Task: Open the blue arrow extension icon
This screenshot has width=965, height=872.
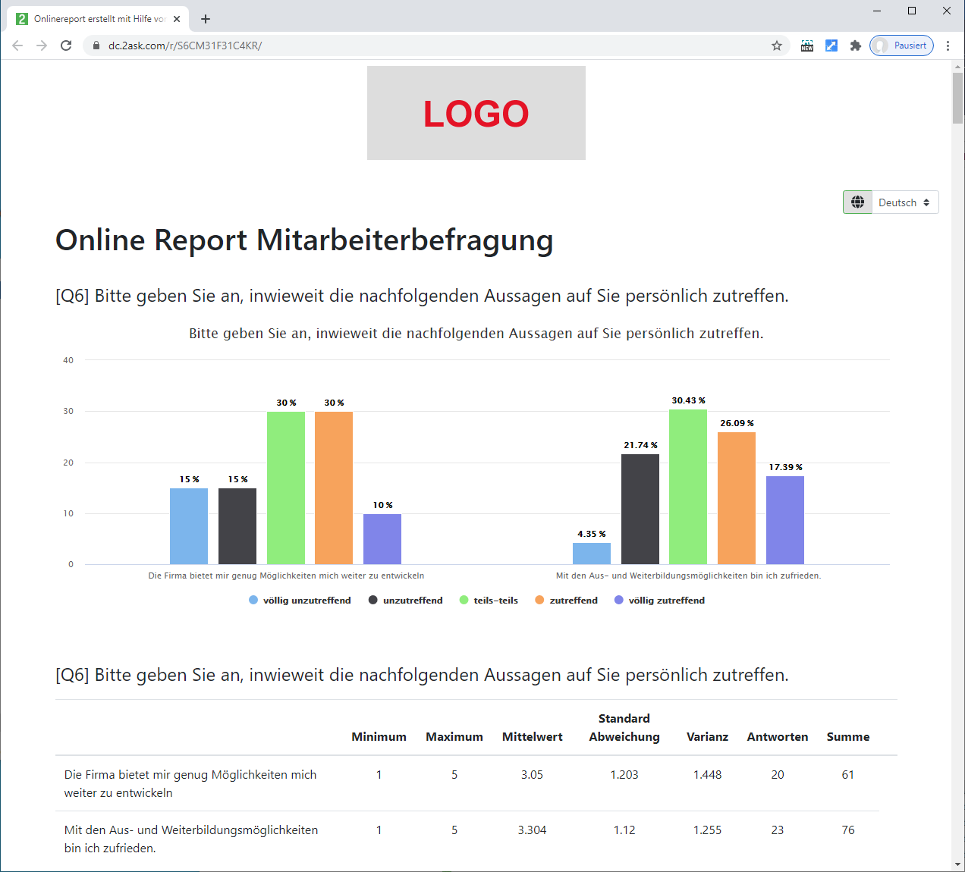Action: point(831,45)
